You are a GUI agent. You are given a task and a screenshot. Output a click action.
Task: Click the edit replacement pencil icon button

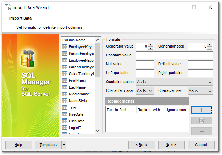tap(201, 121)
